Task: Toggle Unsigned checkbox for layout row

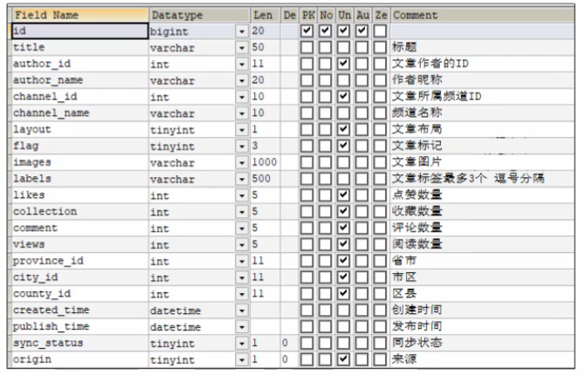Action: tap(343, 129)
